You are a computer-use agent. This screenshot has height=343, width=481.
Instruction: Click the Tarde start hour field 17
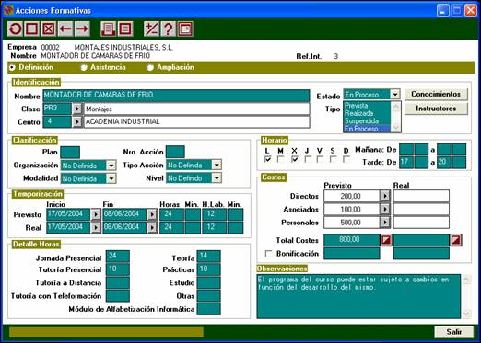tap(406, 163)
